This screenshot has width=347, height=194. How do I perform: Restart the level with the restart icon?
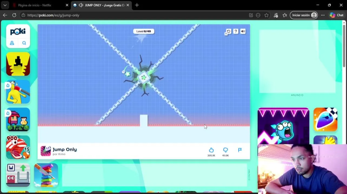[228, 32]
